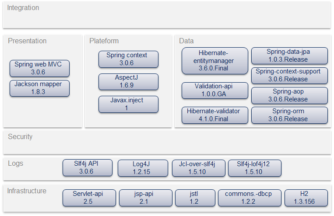Click the Spring context 3.0.6 box

tap(128, 59)
